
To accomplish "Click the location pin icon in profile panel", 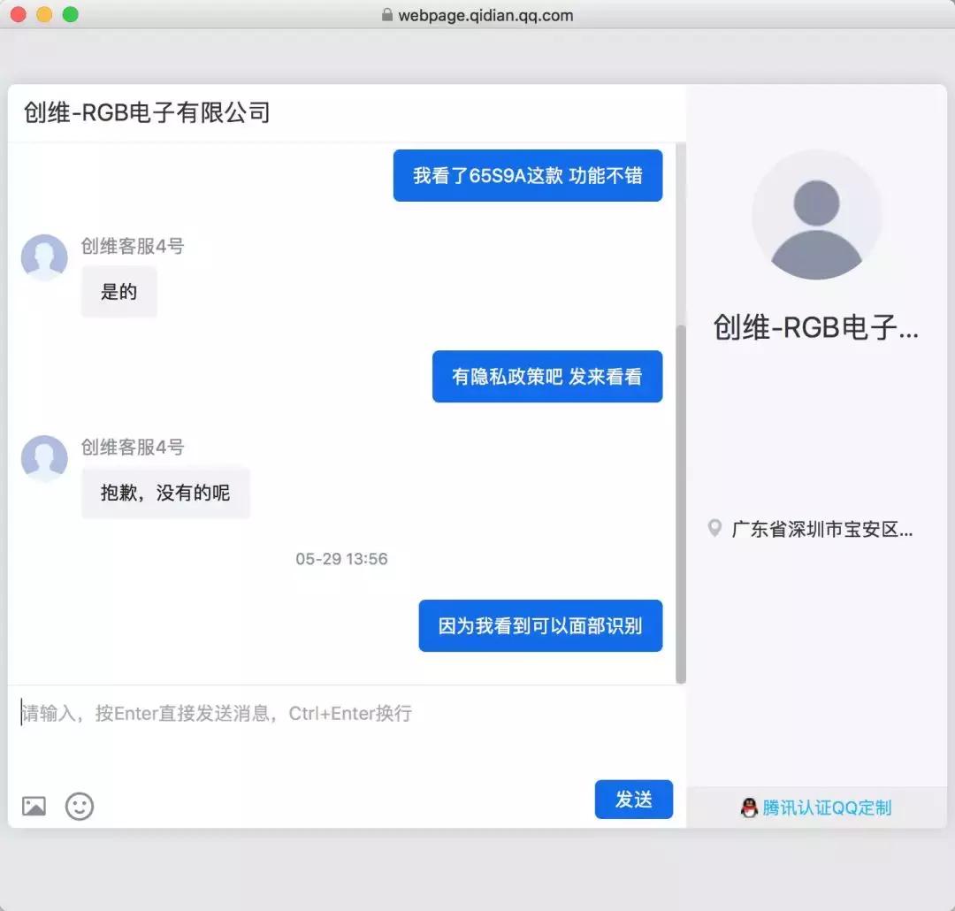I will [x=715, y=529].
